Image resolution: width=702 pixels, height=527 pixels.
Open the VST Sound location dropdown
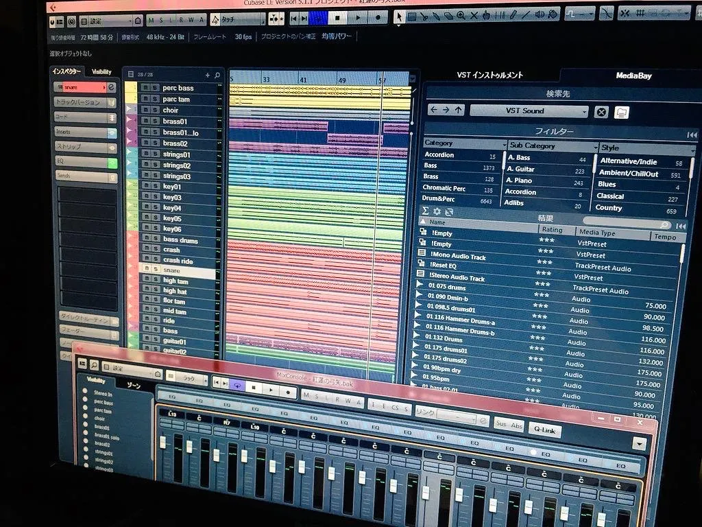[529, 111]
